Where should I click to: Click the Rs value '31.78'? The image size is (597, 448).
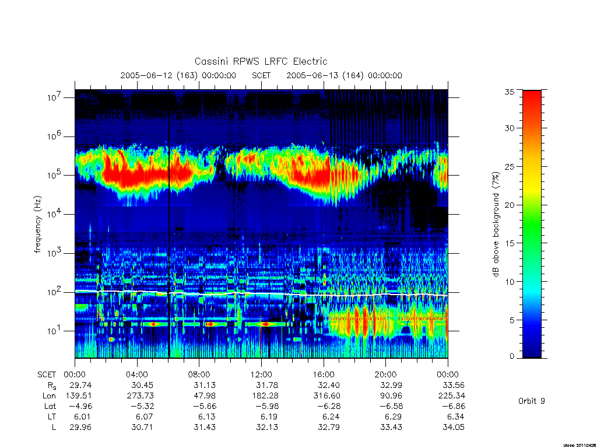tap(267, 385)
